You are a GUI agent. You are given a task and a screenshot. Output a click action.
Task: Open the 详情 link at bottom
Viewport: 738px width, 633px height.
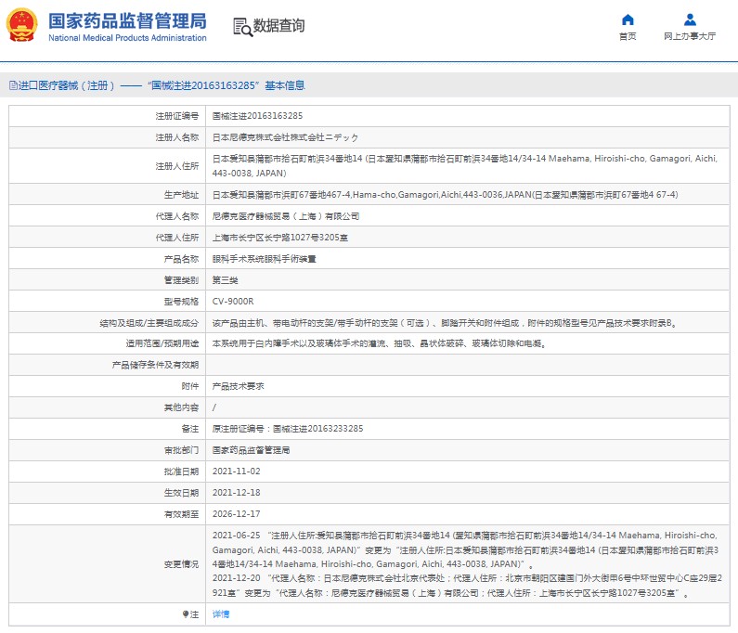[x=220, y=614]
